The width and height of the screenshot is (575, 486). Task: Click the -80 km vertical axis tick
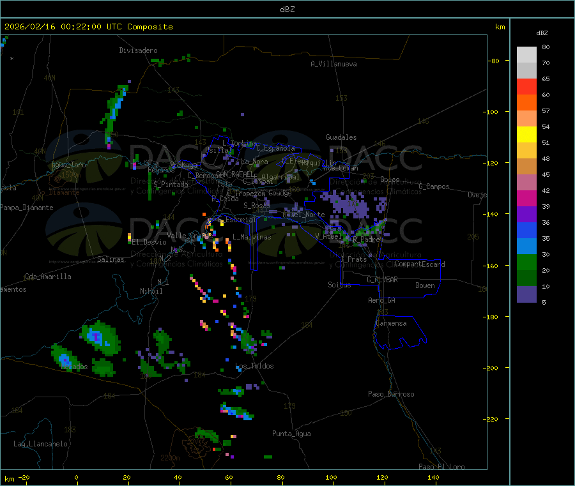(x=494, y=61)
